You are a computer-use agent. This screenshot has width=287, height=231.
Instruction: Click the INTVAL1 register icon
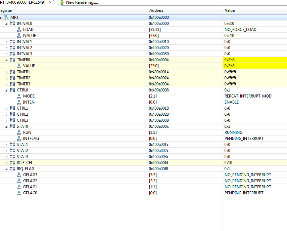(12, 42)
